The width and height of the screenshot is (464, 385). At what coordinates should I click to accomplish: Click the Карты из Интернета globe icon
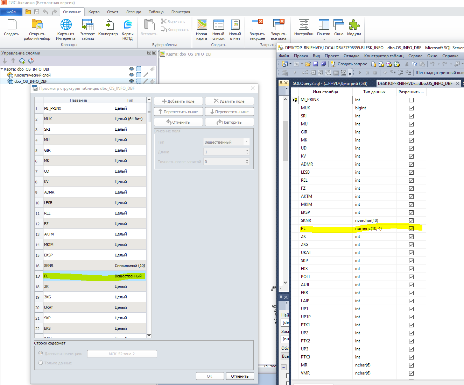click(66, 25)
